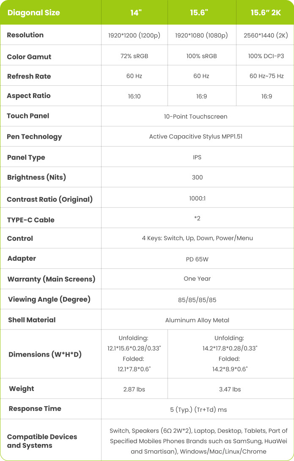This screenshot has width=294, height=461.
Task: Click the 60 Hz~75 Hz refresh rate
Action: click(266, 76)
